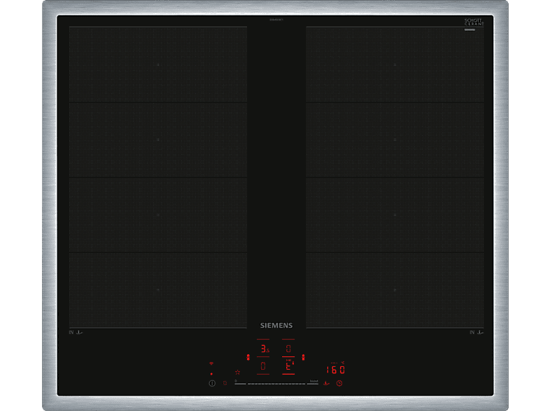Tap the dotted circle icon next to power
550x411 pixels.
tap(225, 383)
